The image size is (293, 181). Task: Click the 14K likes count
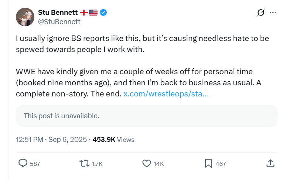tap(159, 164)
